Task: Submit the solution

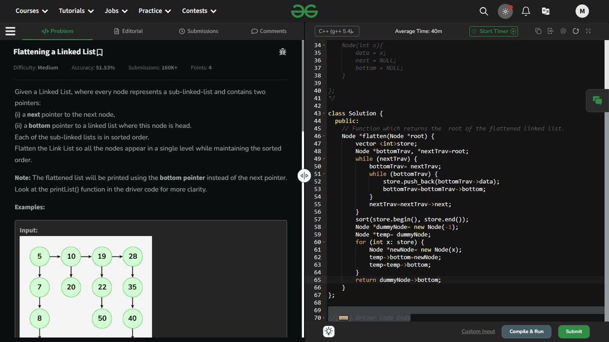Action: [x=574, y=331]
